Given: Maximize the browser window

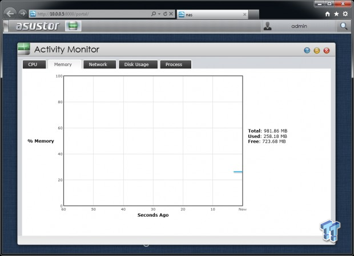Looking at the screenshot, I should tap(329, 3).
